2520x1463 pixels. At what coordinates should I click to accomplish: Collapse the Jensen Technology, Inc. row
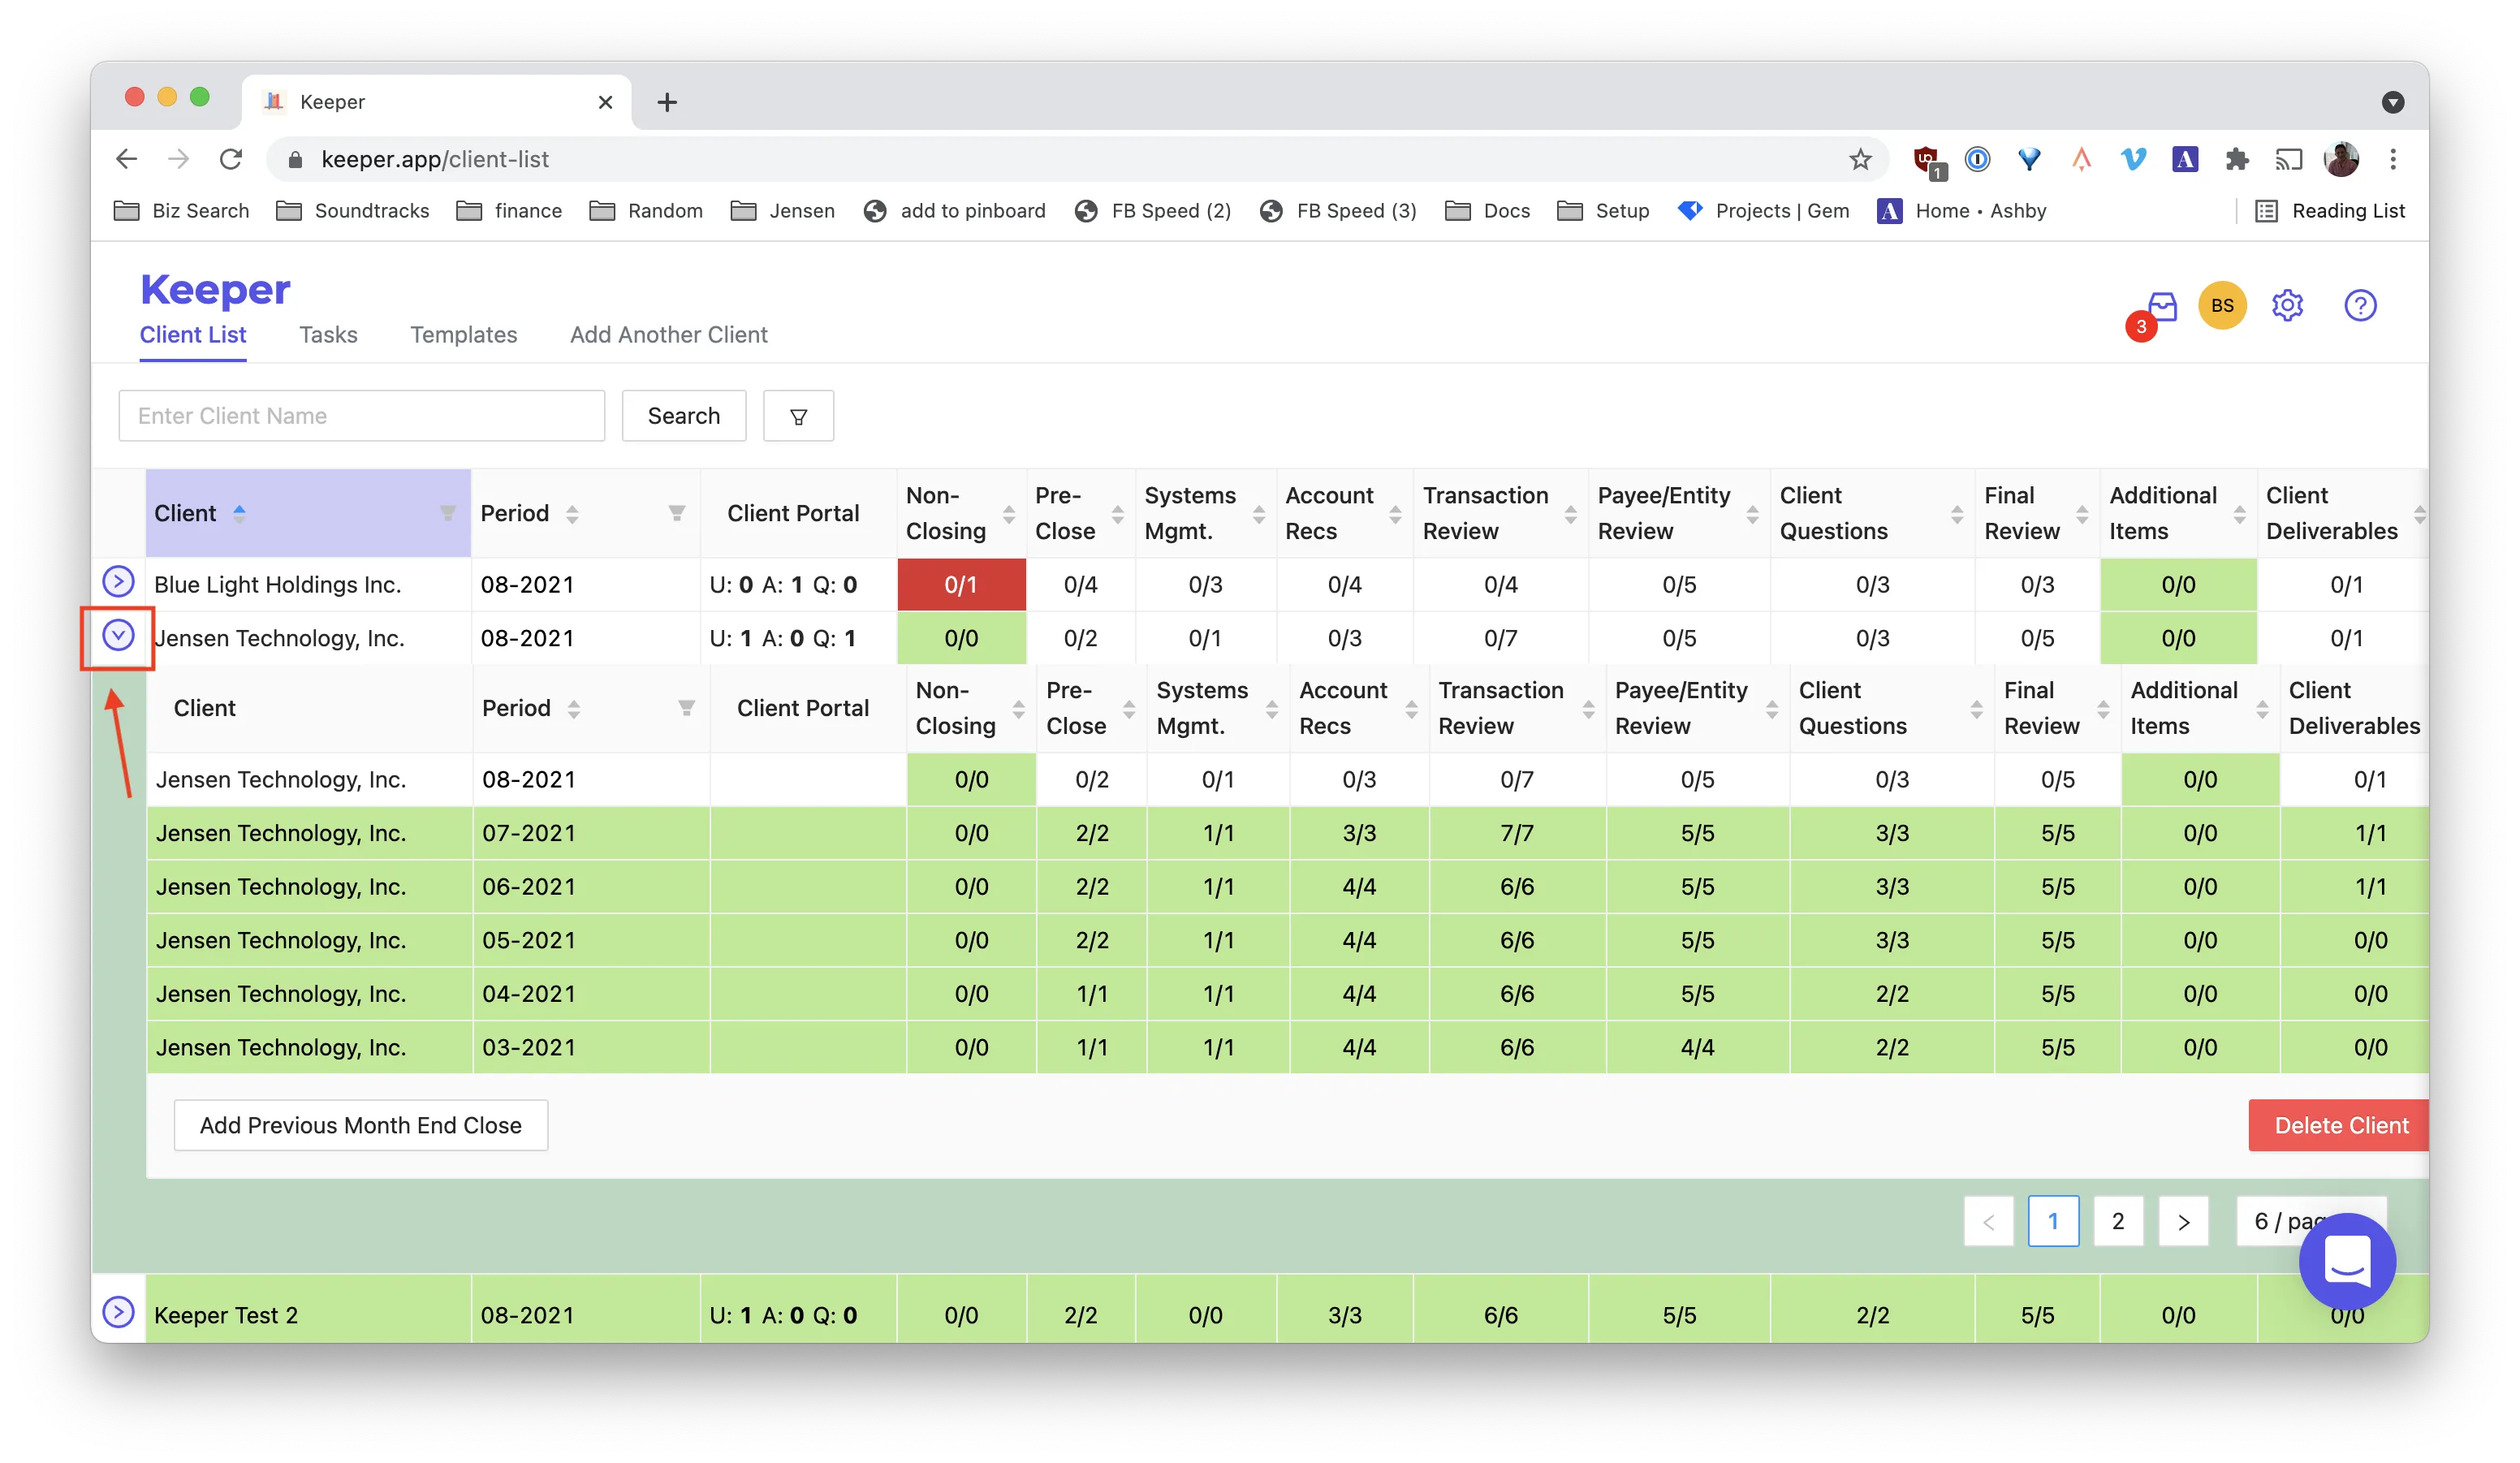118,635
